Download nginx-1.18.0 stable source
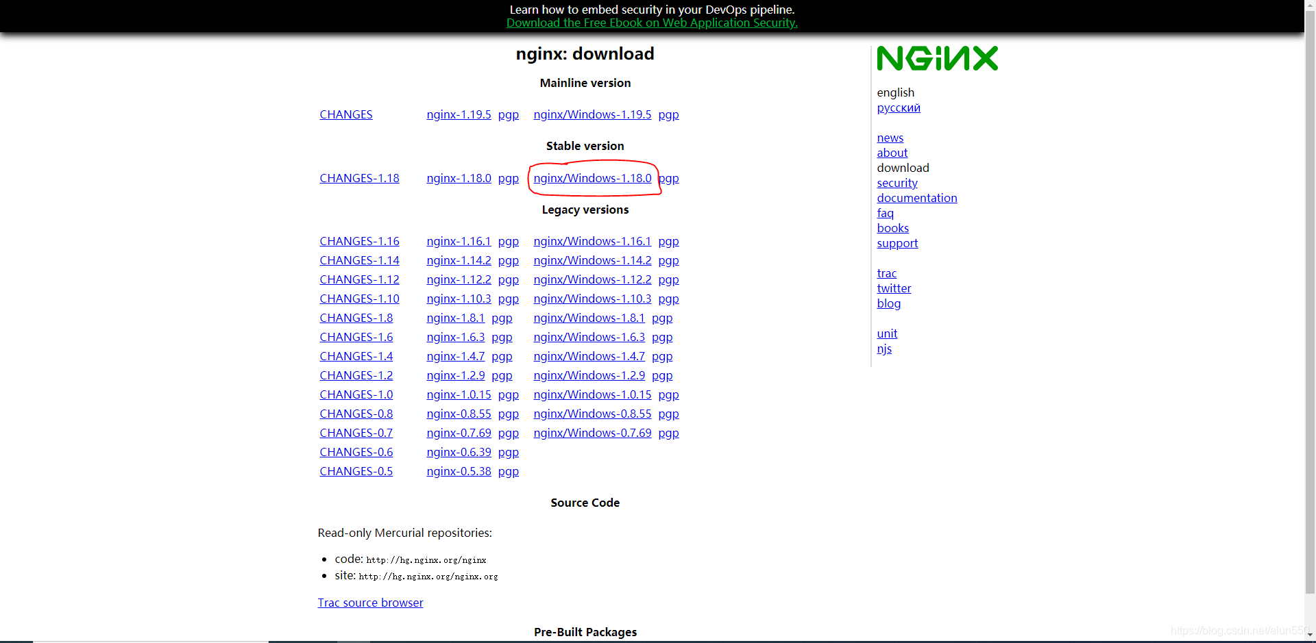 pyautogui.click(x=459, y=178)
